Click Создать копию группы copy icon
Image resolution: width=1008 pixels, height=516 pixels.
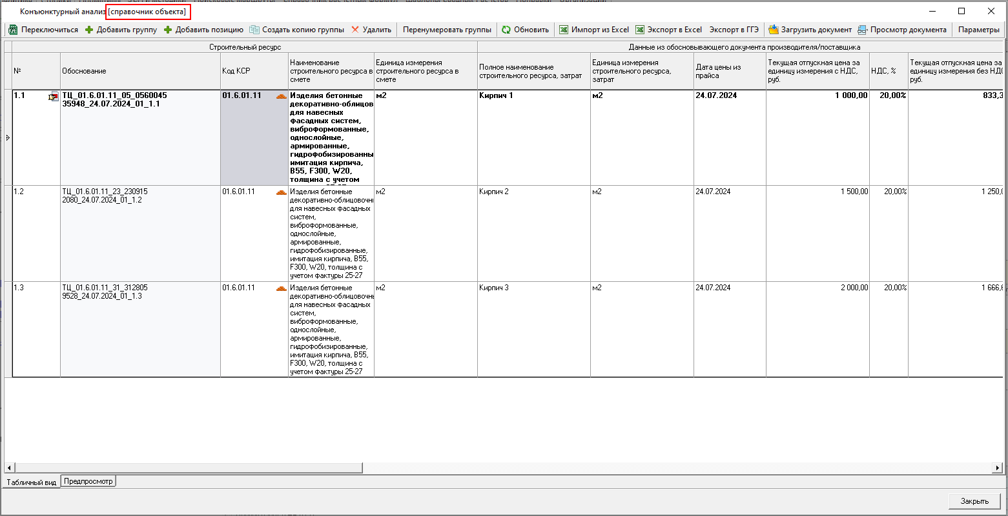(254, 30)
